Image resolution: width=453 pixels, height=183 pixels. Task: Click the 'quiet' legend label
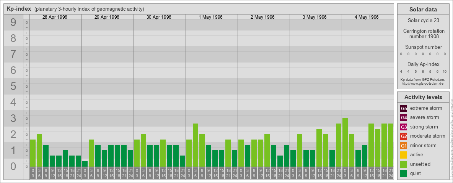coord(416,173)
